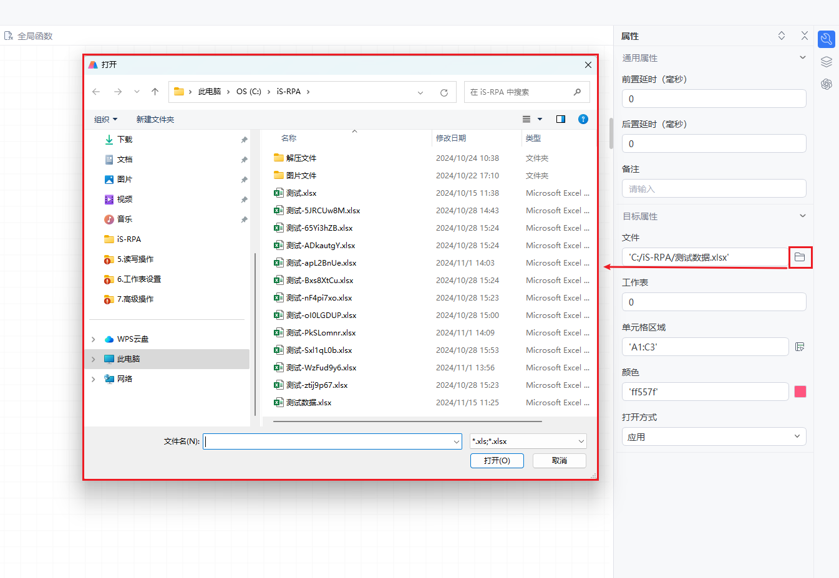
Task: Select the properties wrench icon in sidebar
Action: (827, 39)
